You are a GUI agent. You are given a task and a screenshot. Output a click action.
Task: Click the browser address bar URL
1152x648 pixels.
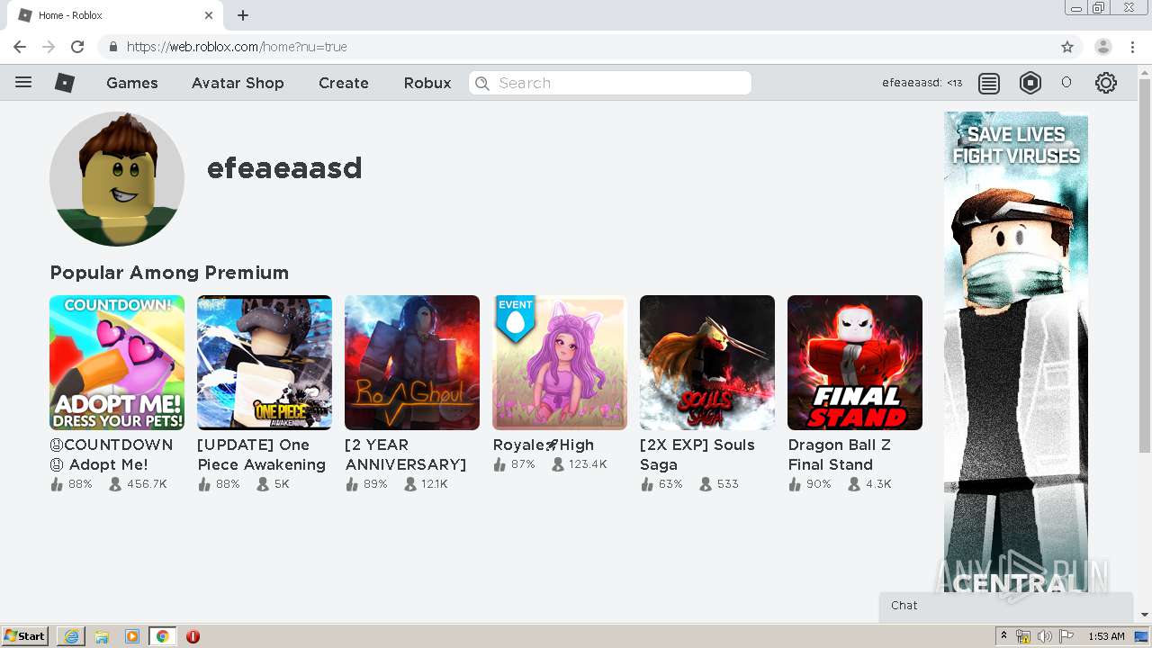(237, 47)
